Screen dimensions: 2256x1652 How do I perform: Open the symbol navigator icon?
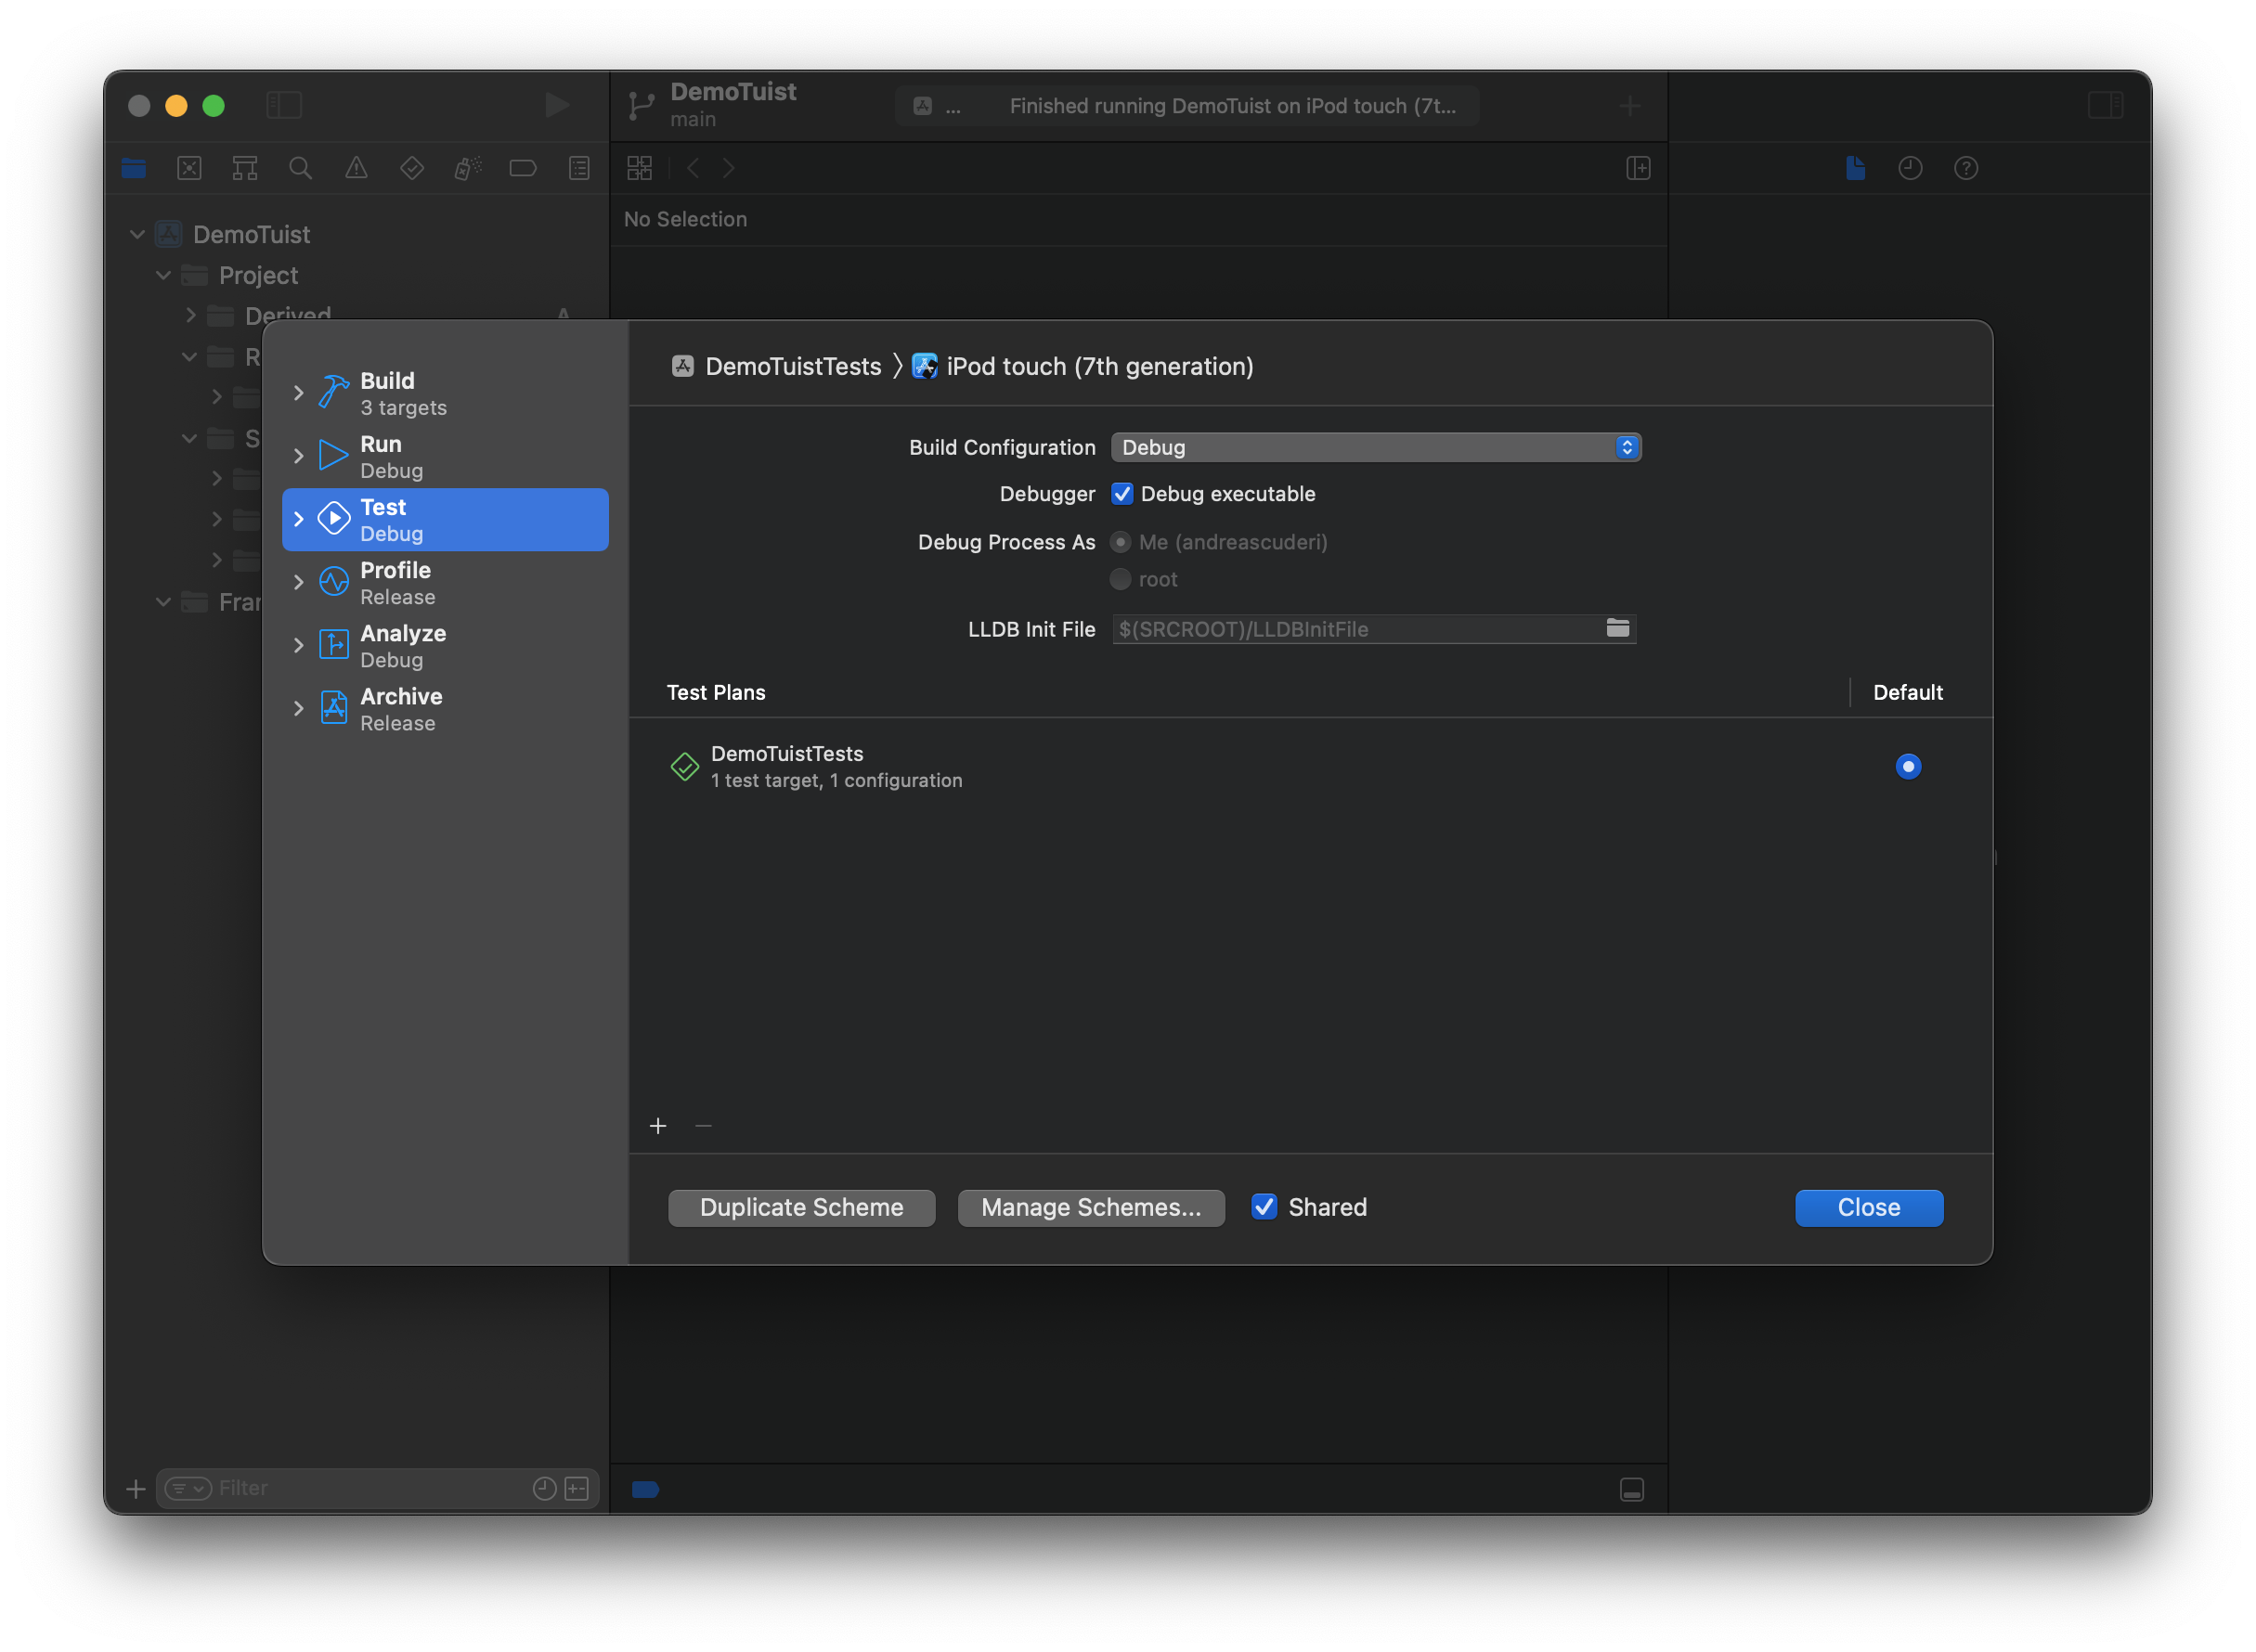[244, 168]
